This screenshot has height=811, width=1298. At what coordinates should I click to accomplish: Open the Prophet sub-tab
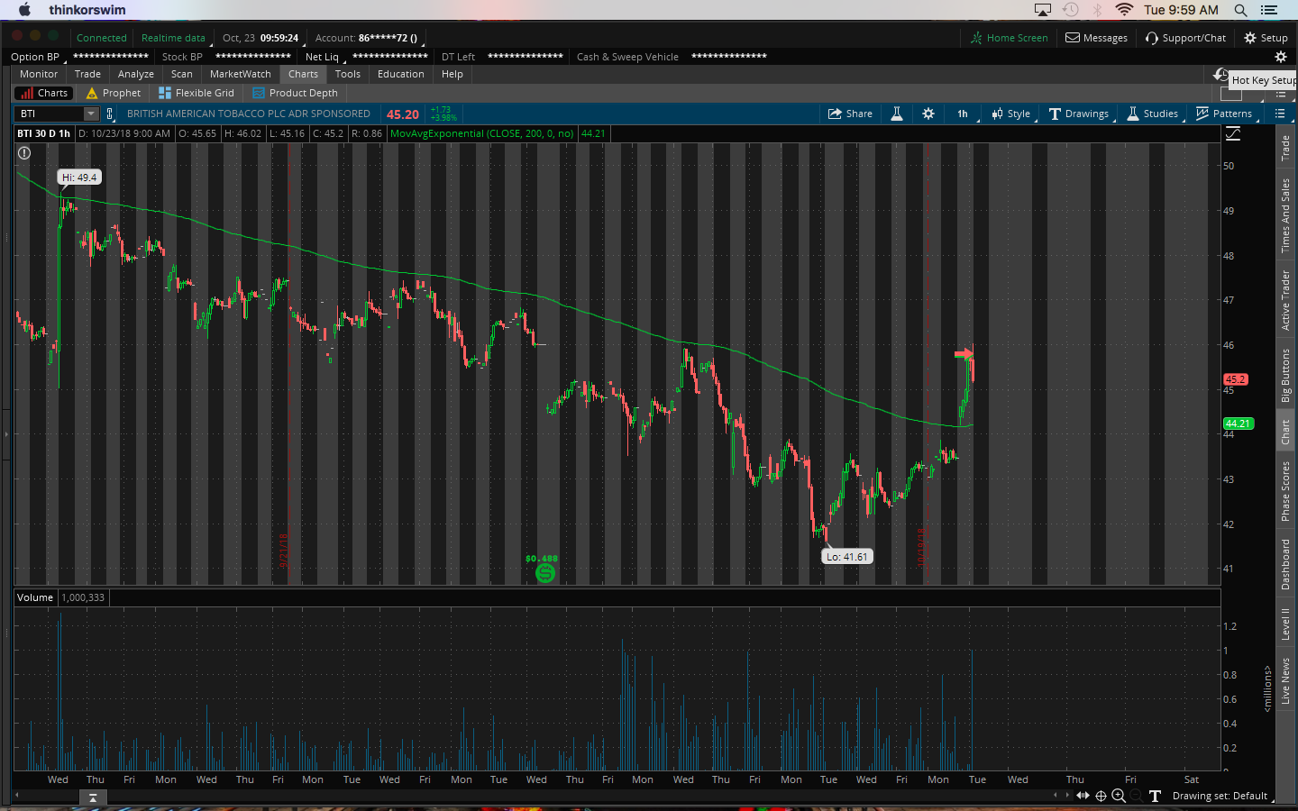114,93
